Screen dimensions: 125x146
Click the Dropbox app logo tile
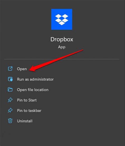(x=62, y=19)
